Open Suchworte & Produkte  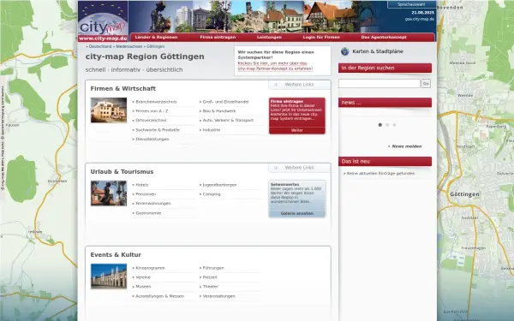(x=158, y=130)
